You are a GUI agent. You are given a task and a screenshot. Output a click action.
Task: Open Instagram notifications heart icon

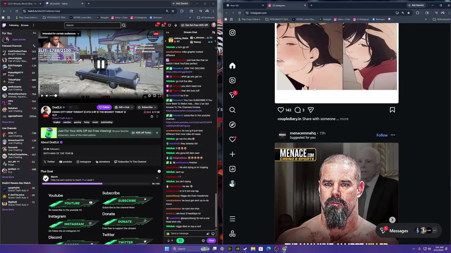point(232,140)
